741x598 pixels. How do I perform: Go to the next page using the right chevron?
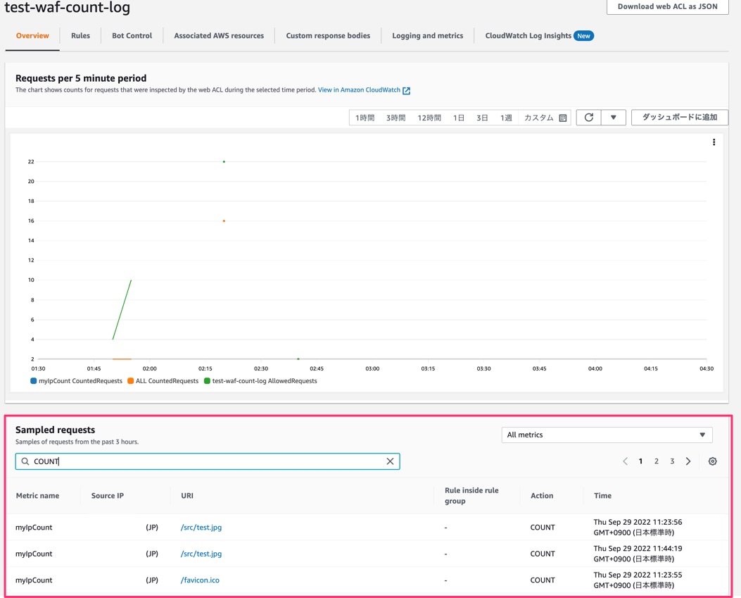tap(688, 461)
